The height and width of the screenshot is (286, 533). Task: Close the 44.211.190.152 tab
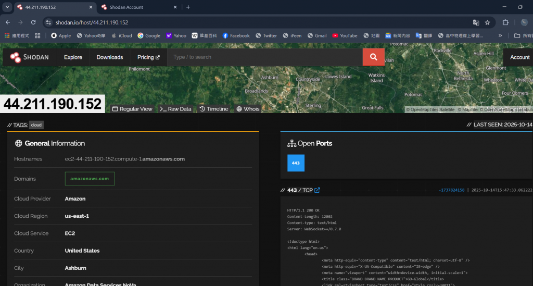(91, 7)
